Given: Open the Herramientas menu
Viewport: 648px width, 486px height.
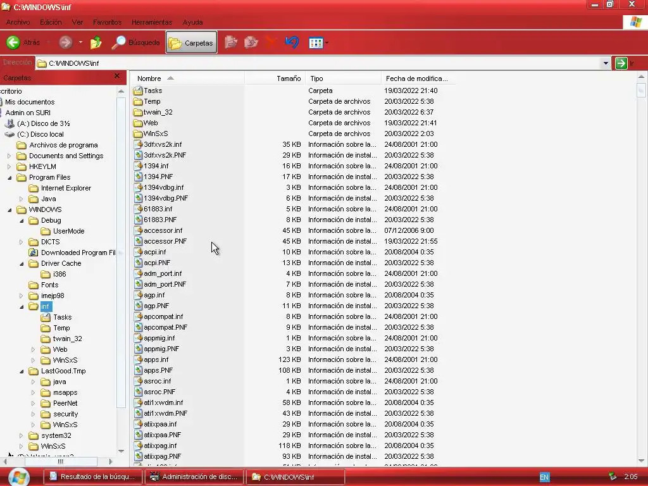Looking at the screenshot, I should coord(152,22).
